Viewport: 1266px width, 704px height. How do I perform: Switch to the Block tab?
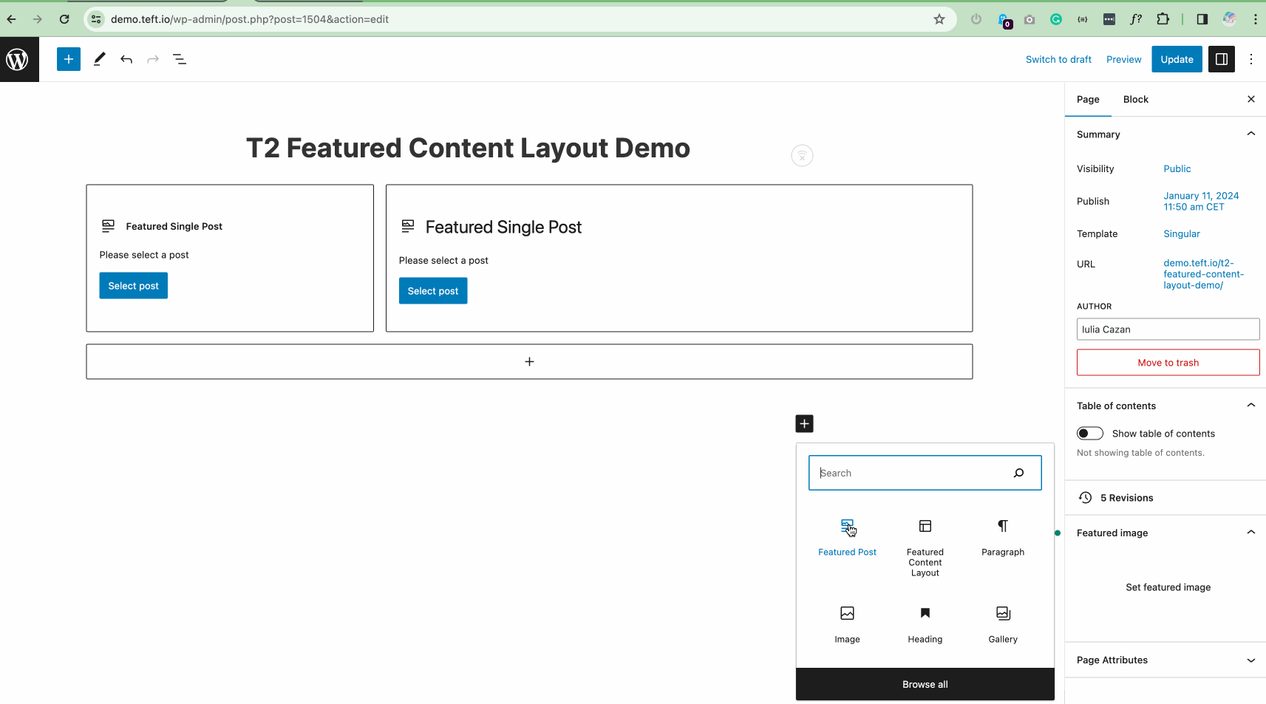point(1135,100)
